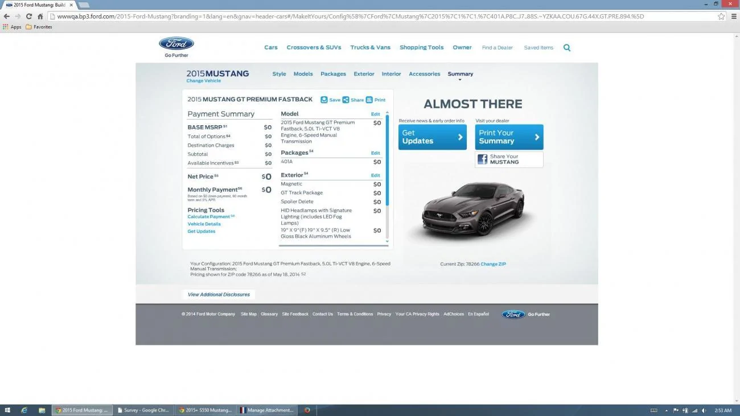Open Saved Items link
740x416 pixels.
pyautogui.click(x=538, y=48)
